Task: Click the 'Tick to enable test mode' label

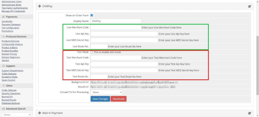Action: coord(107,52)
